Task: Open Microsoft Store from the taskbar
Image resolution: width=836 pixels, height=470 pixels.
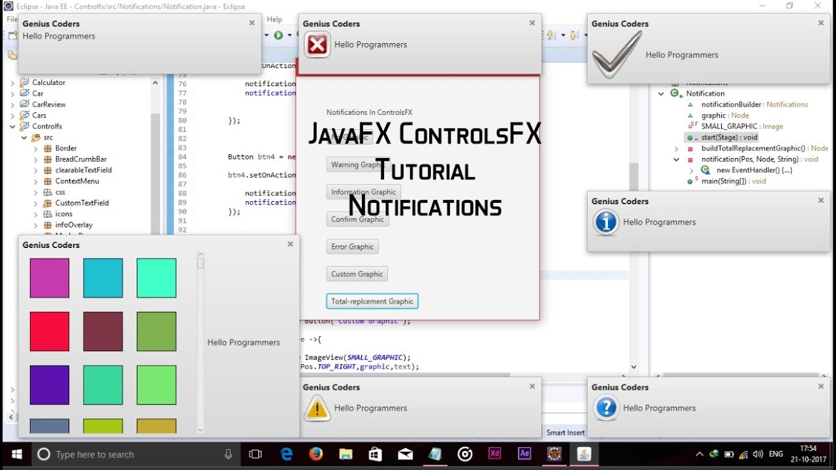Action: [x=375, y=454]
